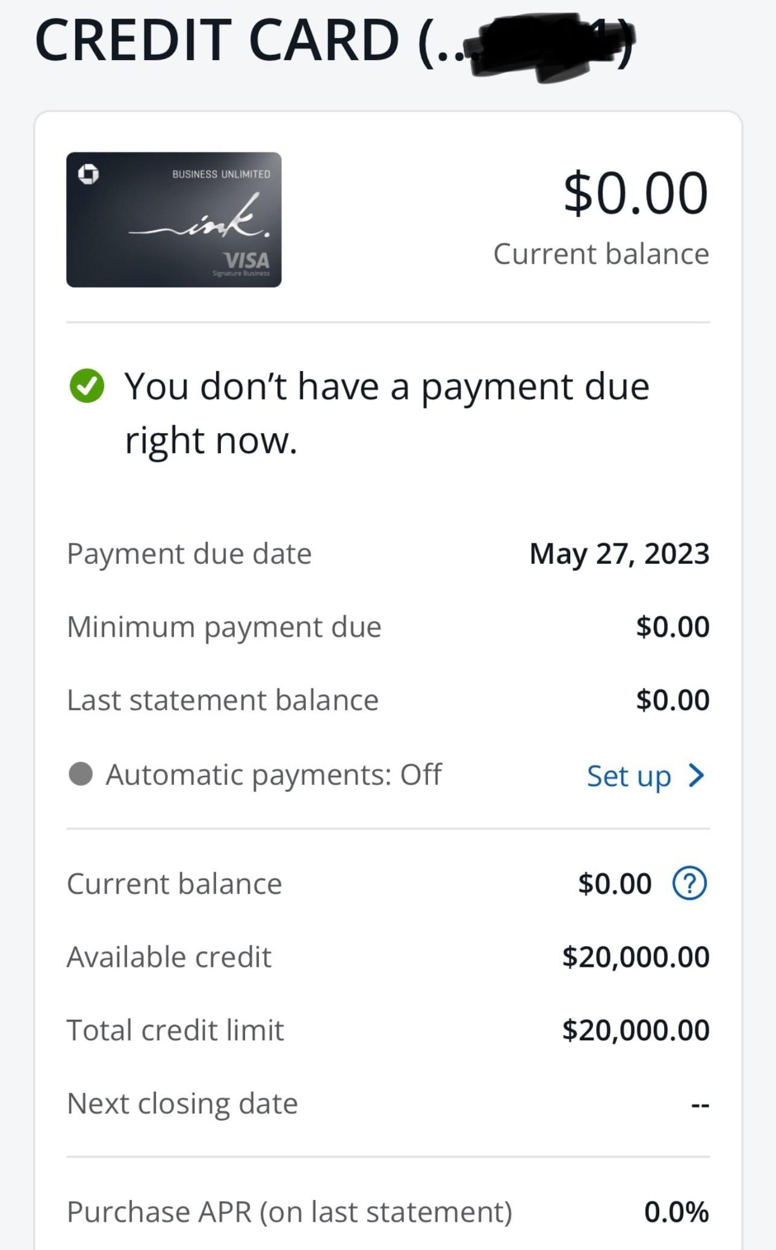Click the Set up automatic payments link
The image size is (776, 1250).
coord(629,776)
